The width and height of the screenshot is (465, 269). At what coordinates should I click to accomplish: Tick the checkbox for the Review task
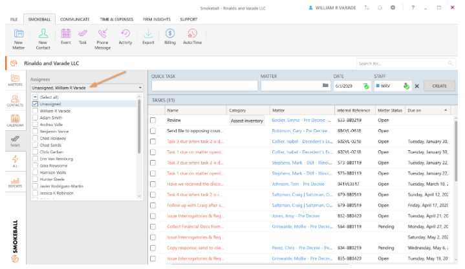tap(153, 120)
